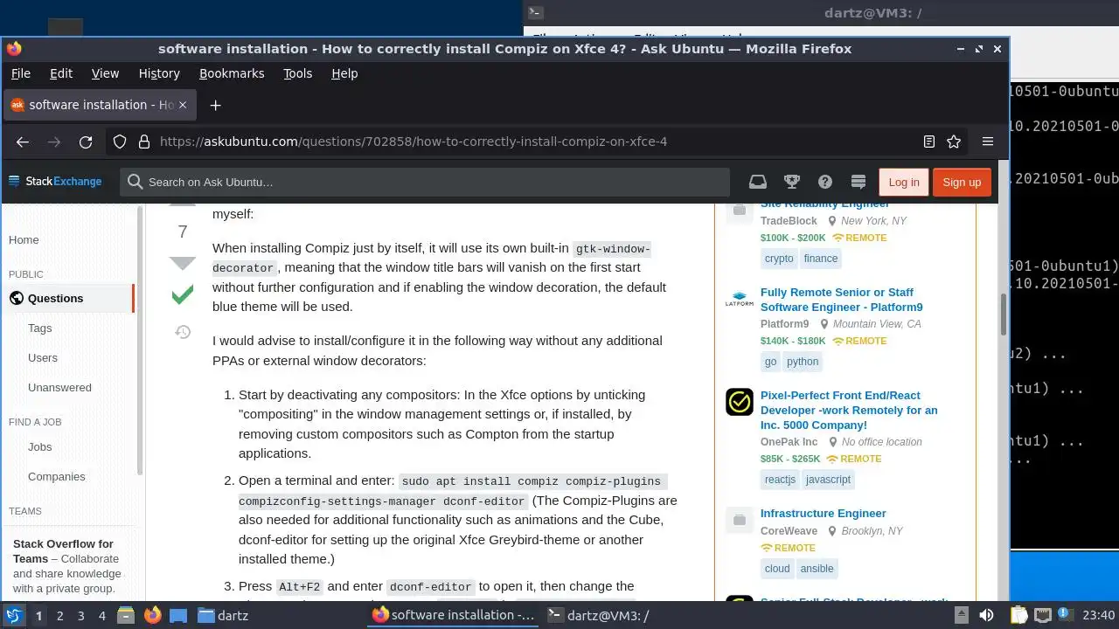Upvote the answer with the up arrow
The width and height of the screenshot is (1119, 629).
tap(182, 203)
